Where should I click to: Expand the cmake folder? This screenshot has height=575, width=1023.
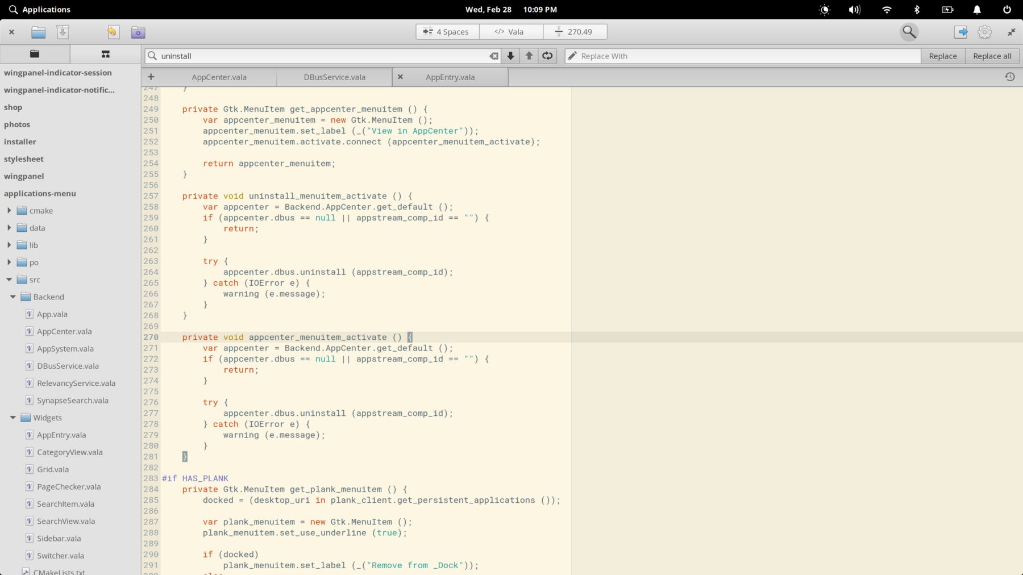coord(9,210)
